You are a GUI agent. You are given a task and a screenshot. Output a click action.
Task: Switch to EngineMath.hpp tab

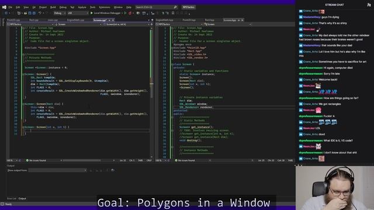(164, 20)
